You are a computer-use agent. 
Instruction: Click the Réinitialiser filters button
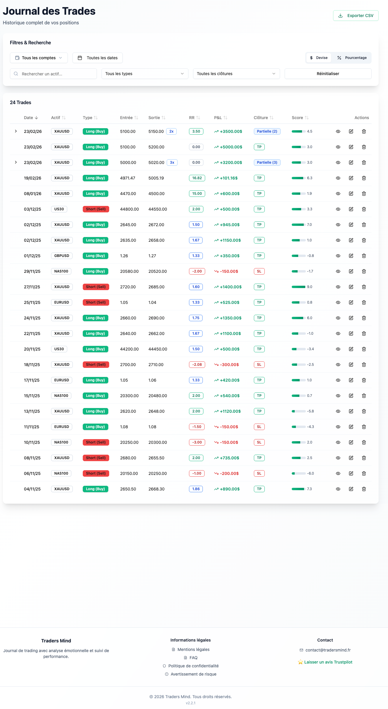pyautogui.click(x=328, y=74)
